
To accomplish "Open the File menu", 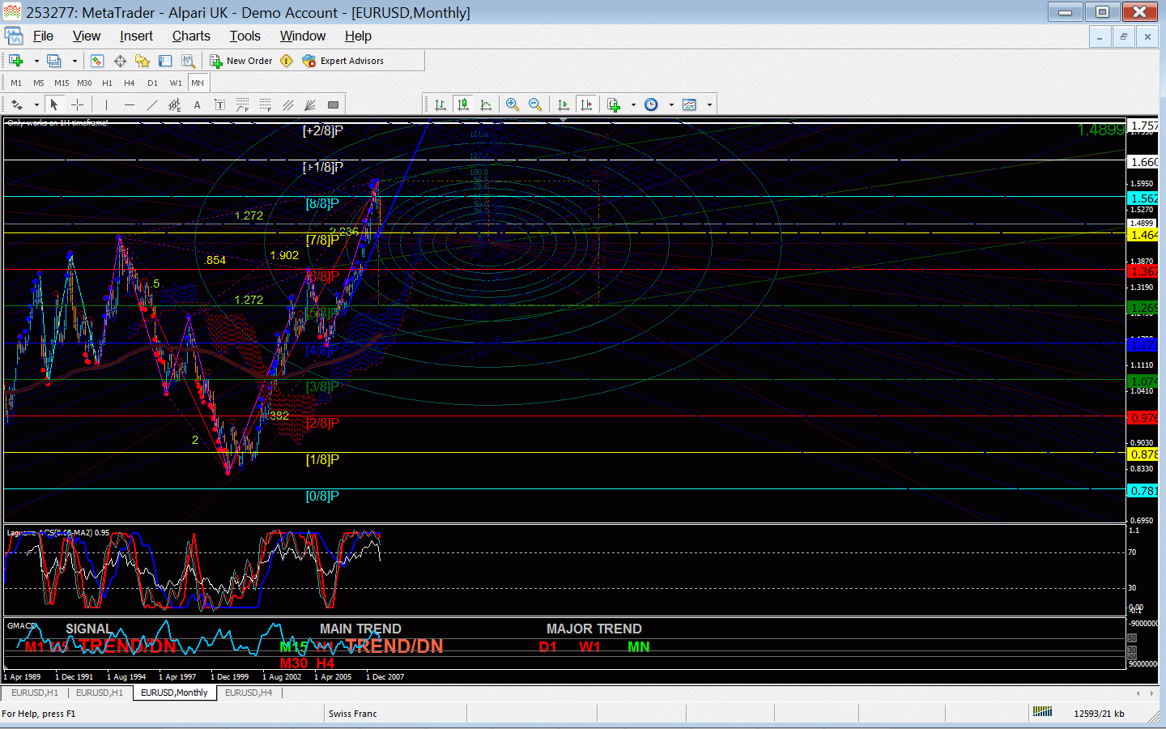I will tap(43, 36).
